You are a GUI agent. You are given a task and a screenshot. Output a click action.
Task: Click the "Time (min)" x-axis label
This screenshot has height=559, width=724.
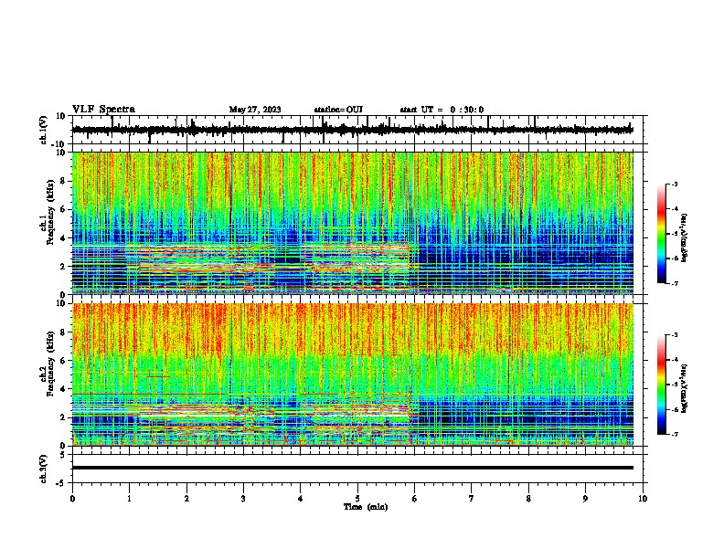tap(366, 507)
